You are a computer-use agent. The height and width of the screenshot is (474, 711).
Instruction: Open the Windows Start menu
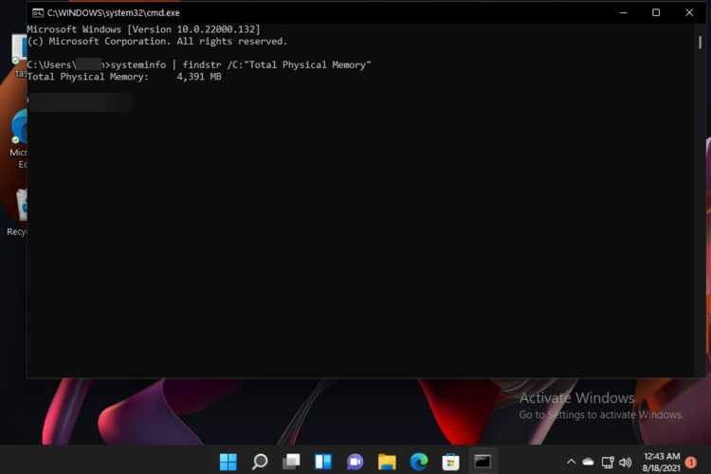coord(228,462)
